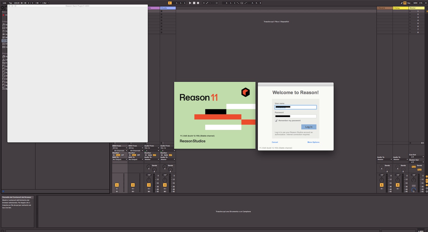The height and width of the screenshot is (232, 428).
Task: Toggle track 1 activator button
Action: tap(117, 185)
